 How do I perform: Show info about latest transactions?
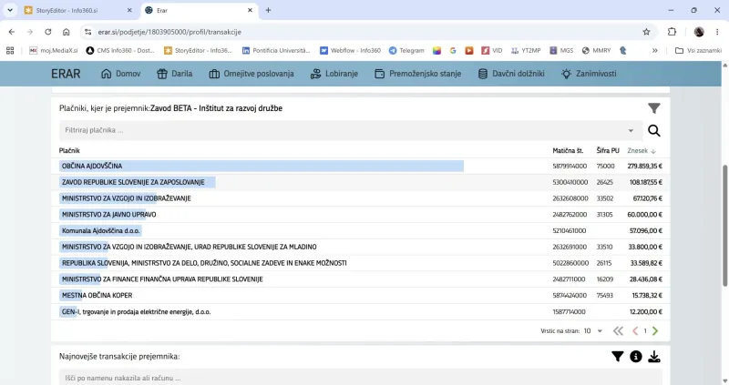[635, 356]
